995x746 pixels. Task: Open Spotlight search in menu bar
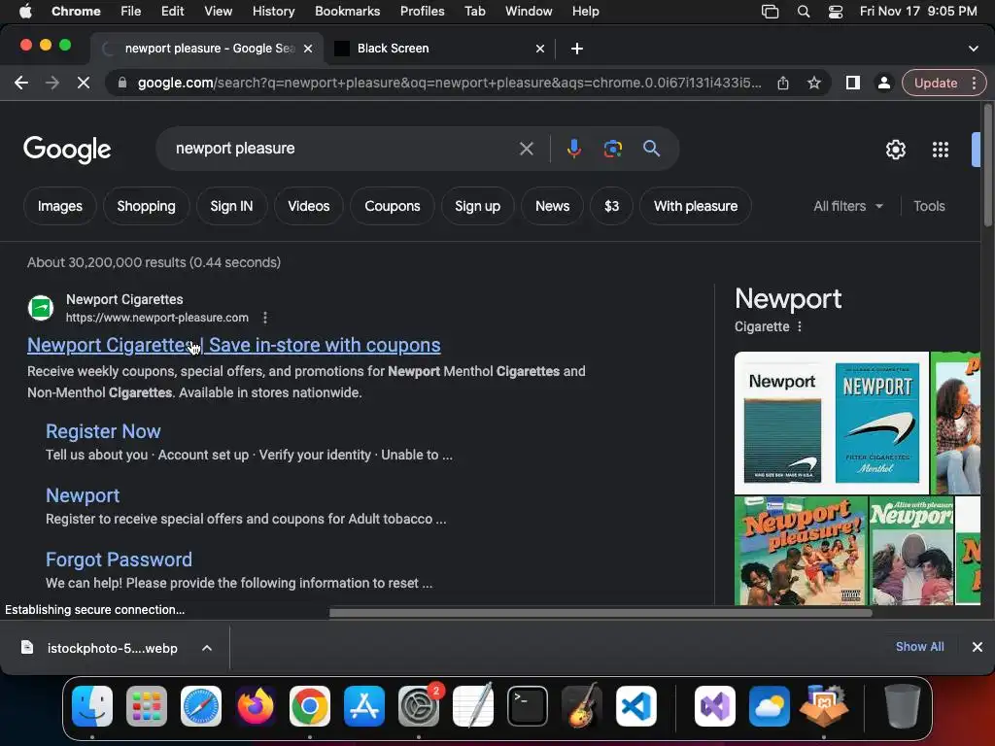pyautogui.click(x=804, y=12)
